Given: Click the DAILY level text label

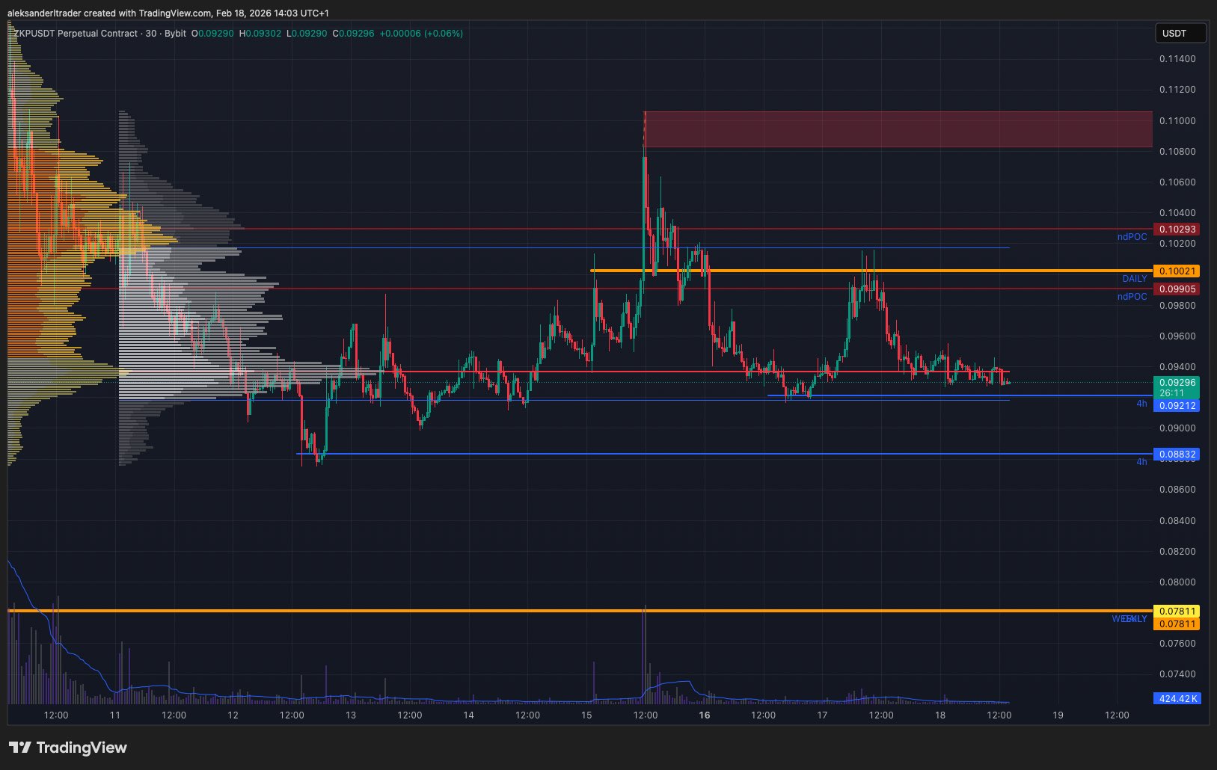Looking at the screenshot, I should (x=1134, y=279).
